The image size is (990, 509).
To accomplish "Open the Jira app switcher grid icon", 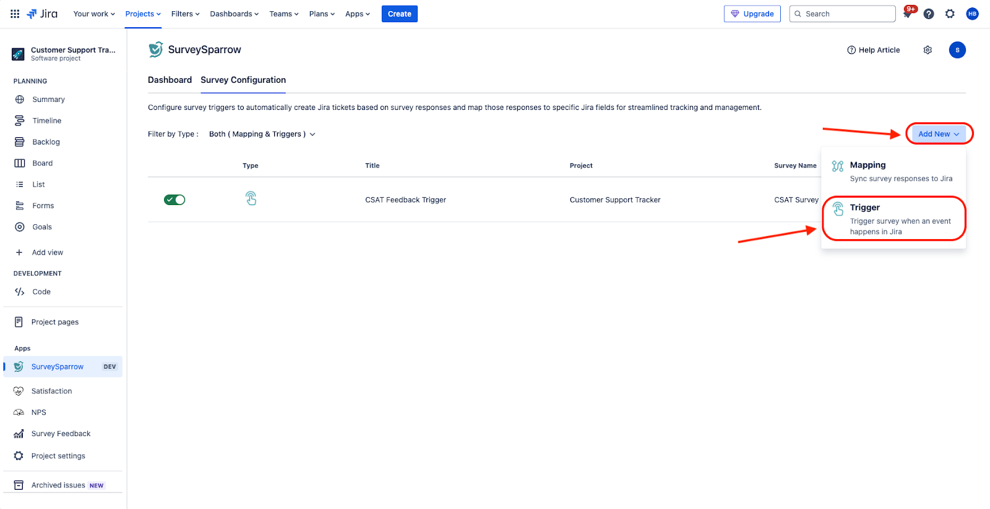I will 15,14.
